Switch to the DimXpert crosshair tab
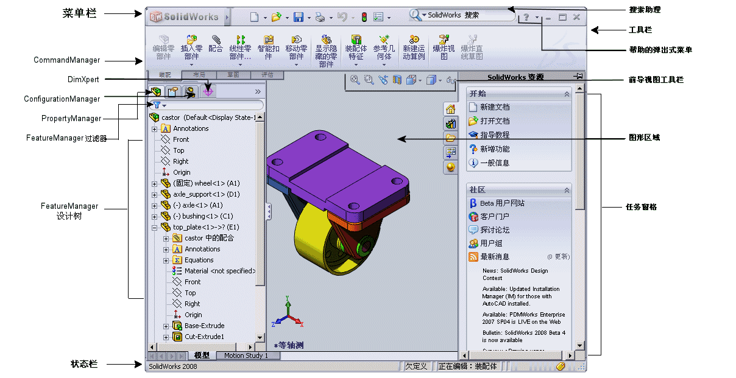Viewport: 736px width, 378px height. coord(208,92)
